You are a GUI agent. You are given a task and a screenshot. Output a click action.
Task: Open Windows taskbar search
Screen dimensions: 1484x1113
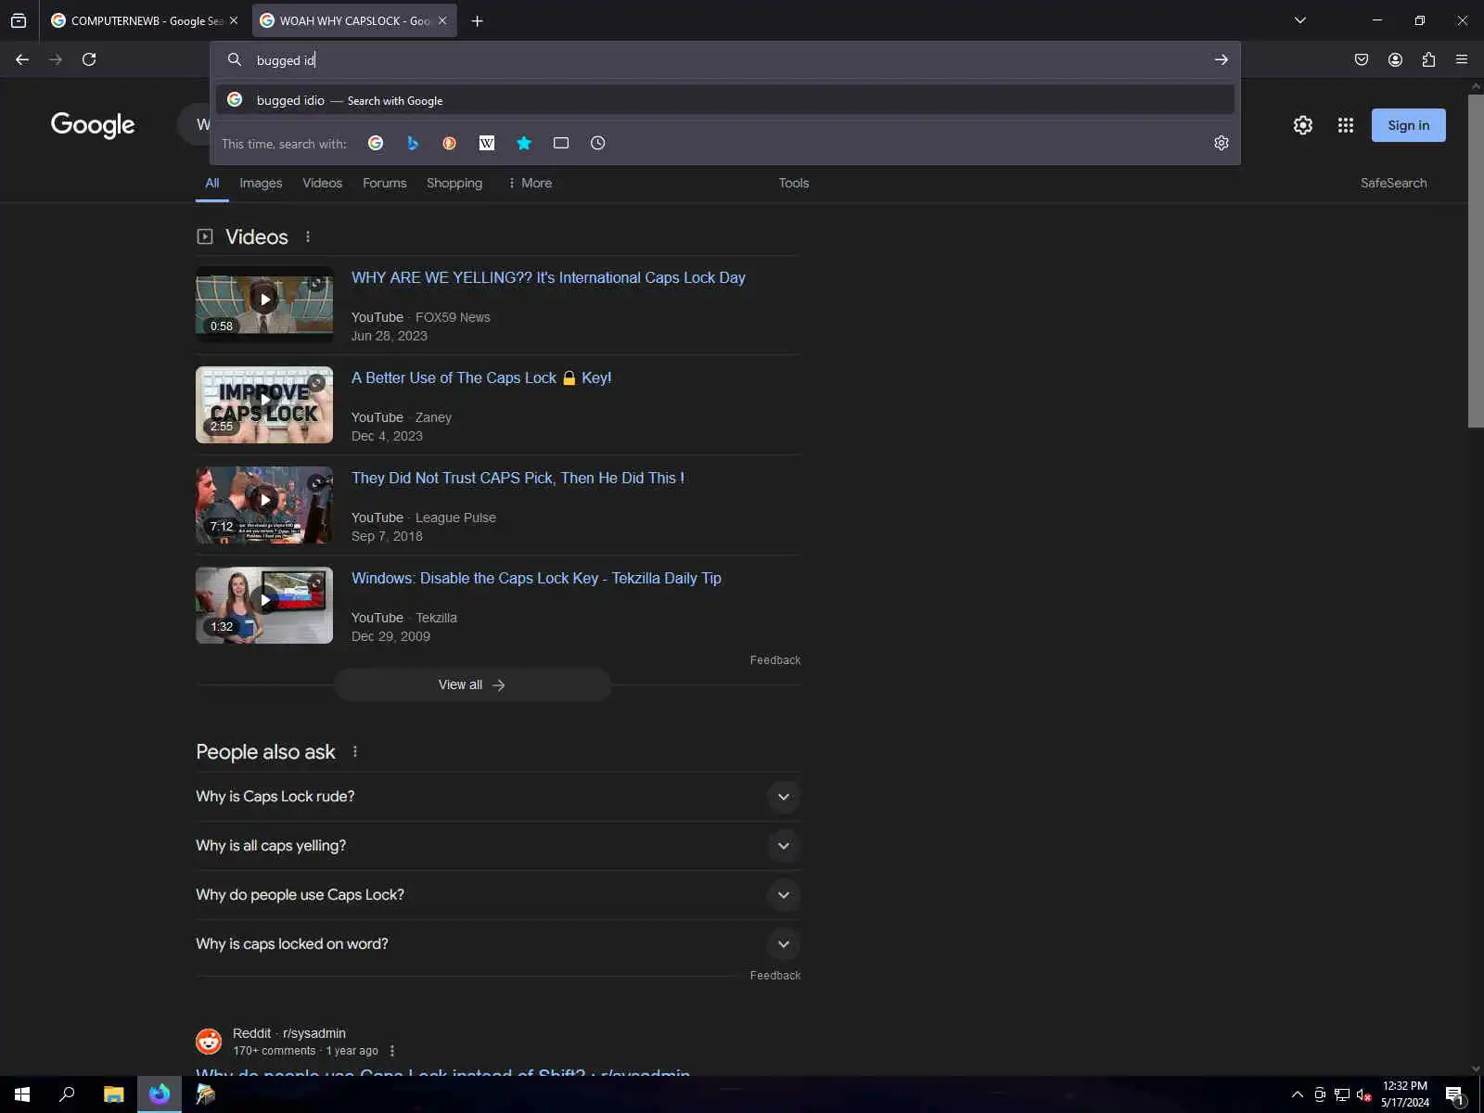click(x=67, y=1094)
